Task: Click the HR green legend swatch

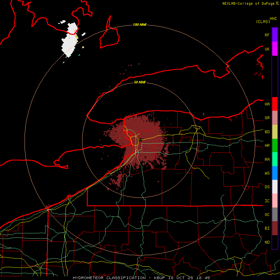Action: pos(275,145)
